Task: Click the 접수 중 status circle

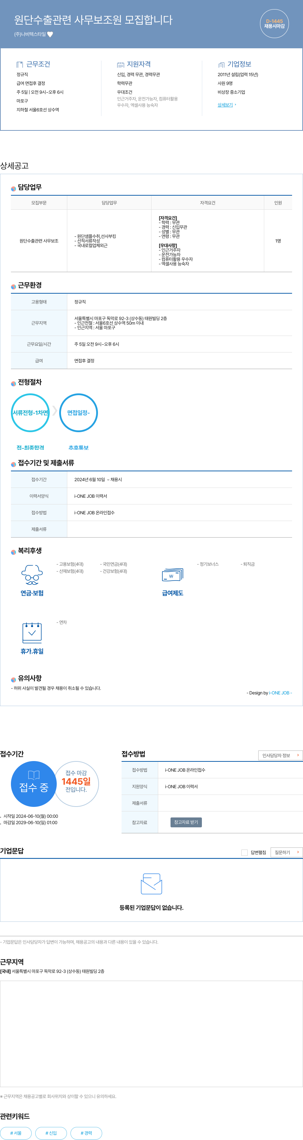Action: click(x=33, y=784)
